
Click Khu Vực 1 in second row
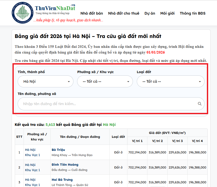(32, 170)
